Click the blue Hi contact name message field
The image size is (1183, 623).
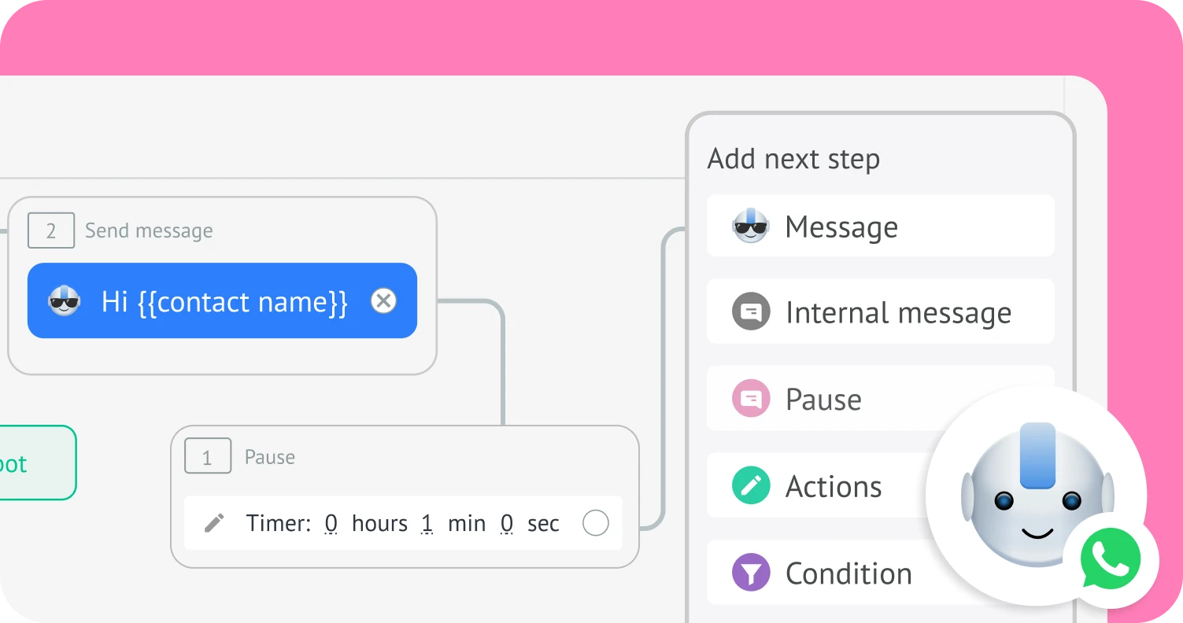tap(224, 301)
